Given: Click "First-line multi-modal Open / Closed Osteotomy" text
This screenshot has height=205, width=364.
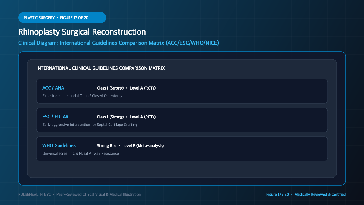Looking at the screenshot, I should (83, 96).
